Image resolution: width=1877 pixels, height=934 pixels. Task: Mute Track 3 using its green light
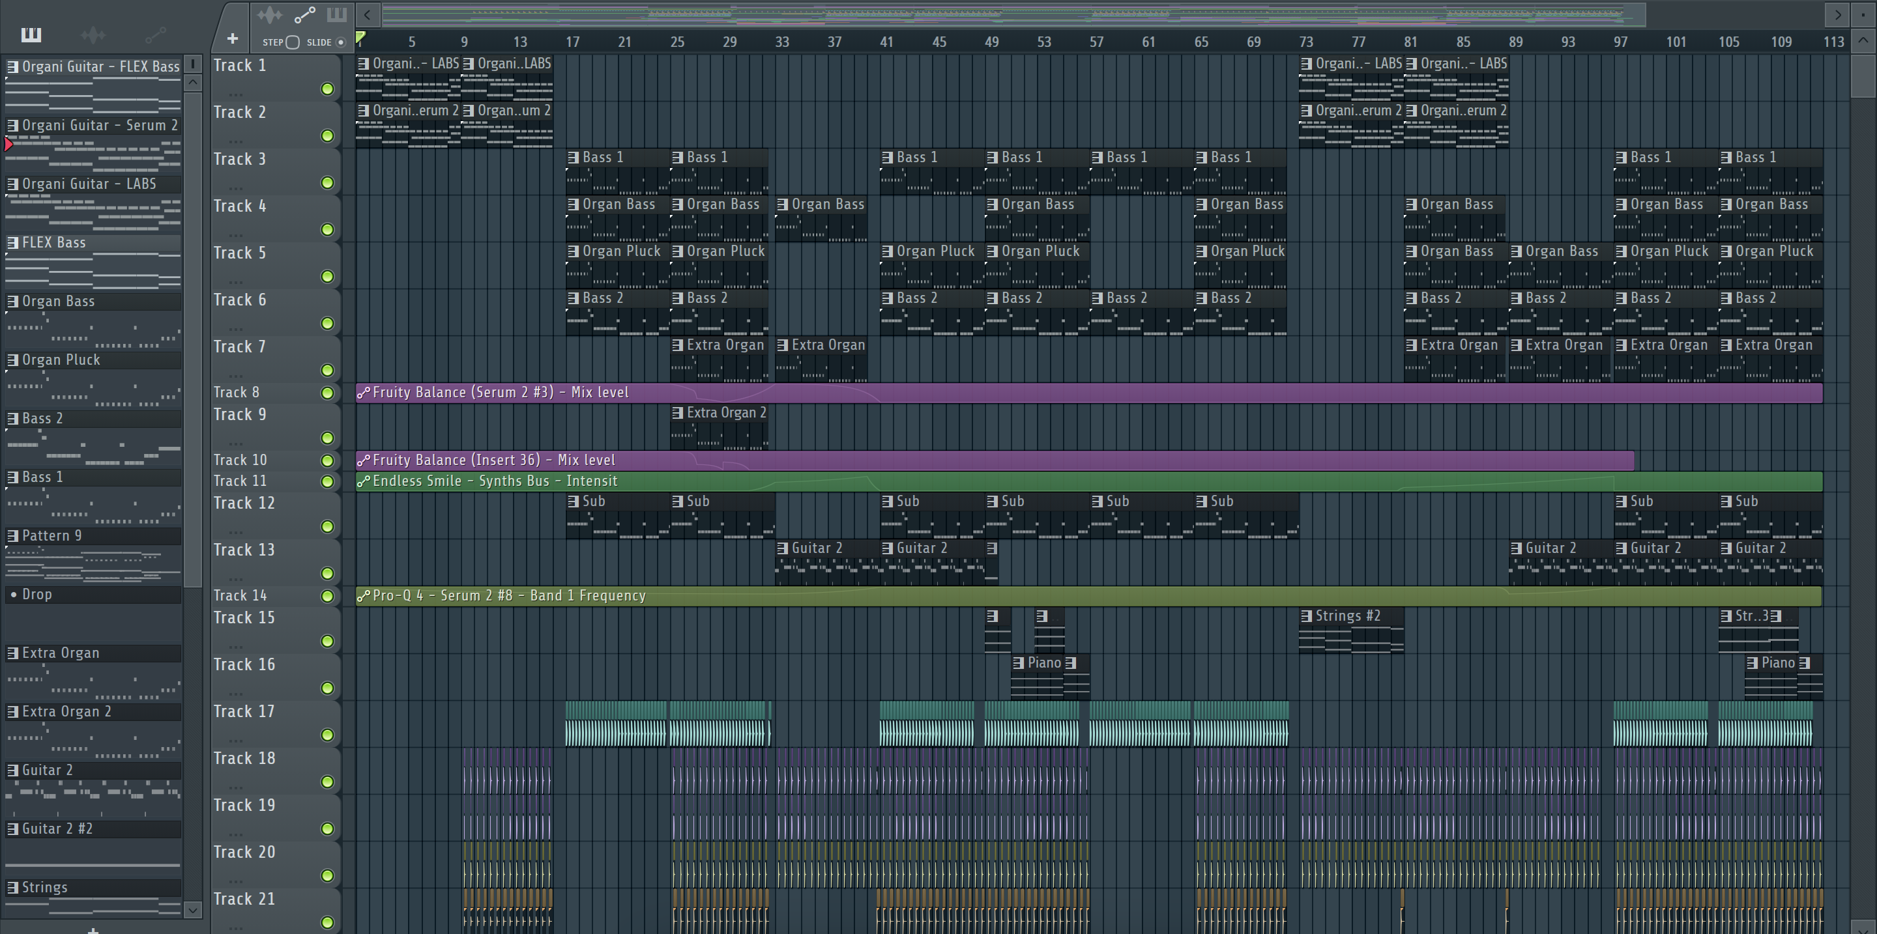tap(327, 183)
